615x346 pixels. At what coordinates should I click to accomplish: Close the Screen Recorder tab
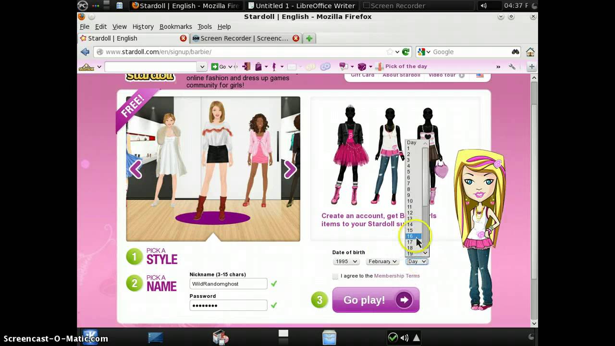click(x=296, y=38)
